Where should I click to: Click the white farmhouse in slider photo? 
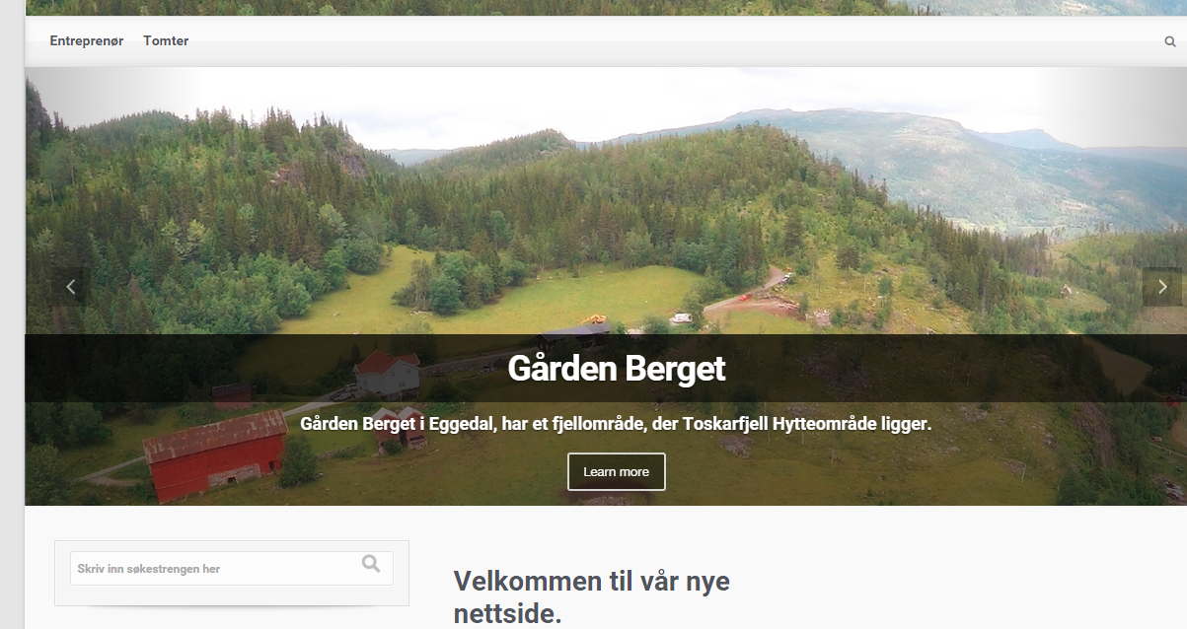click(x=387, y=375)
